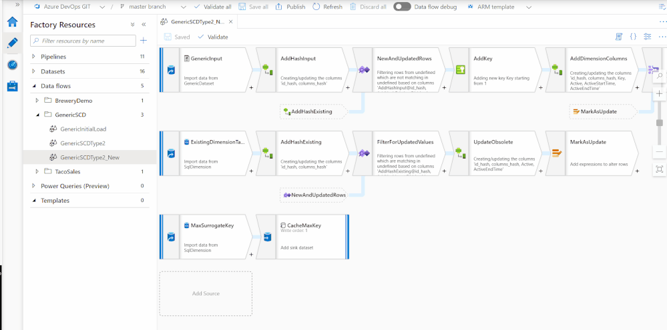Select FilterForUpdatedValues node

click(399, 153)
